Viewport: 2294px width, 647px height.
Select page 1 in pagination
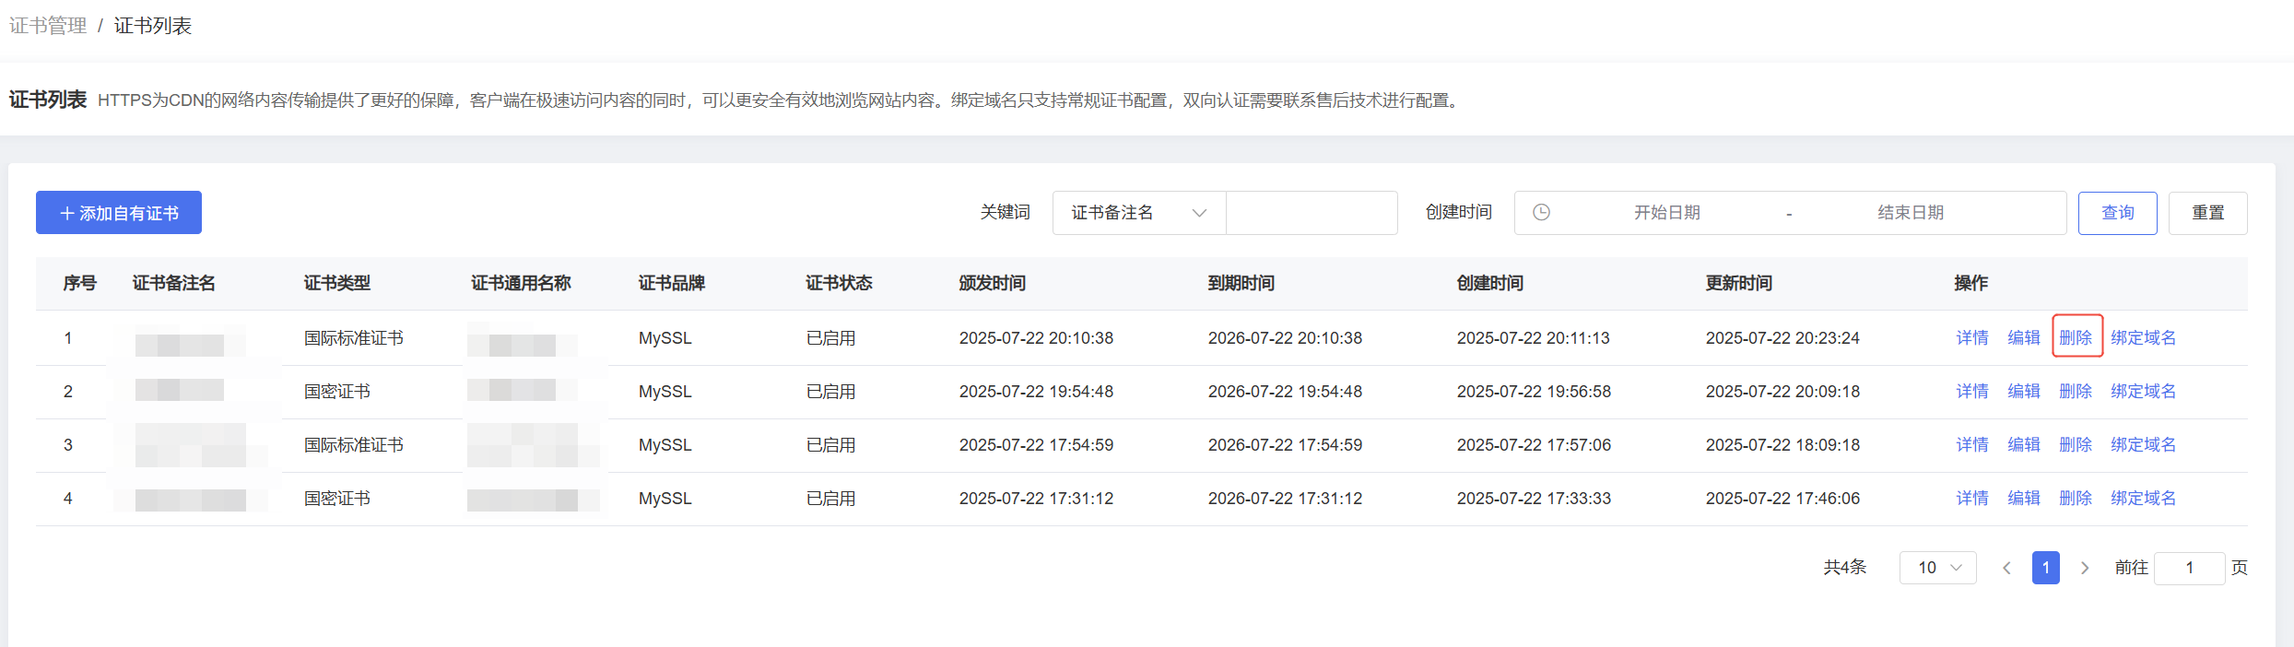pyautogui.click(x=2045, y=568)
